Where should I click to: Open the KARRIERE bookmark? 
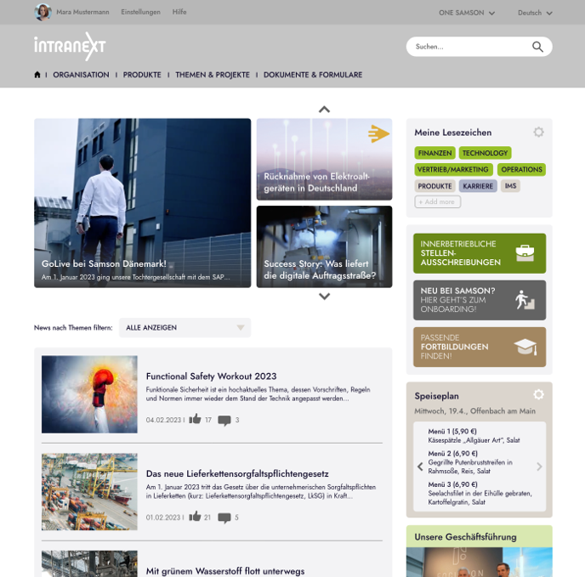click(x=478, y=186)
